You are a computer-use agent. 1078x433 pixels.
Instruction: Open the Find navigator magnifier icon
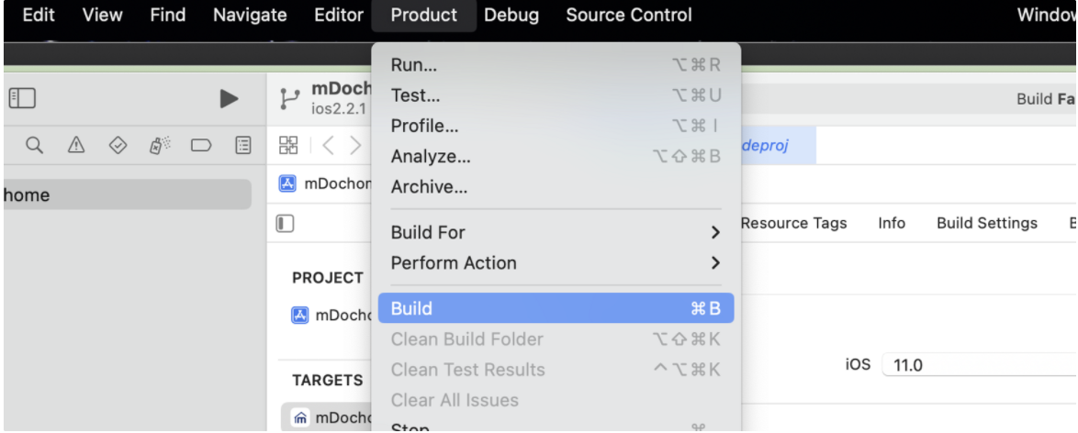(34, 143)
